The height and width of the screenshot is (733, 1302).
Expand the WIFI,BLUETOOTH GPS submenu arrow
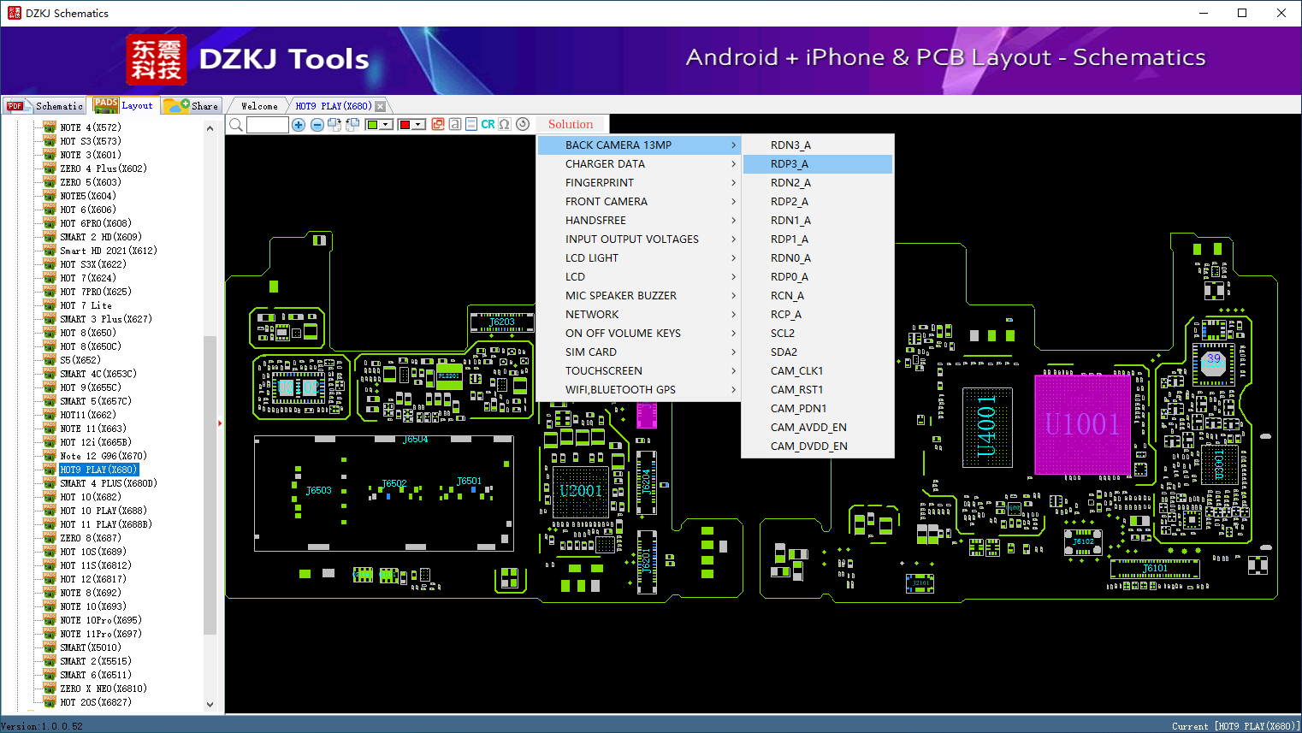(x=733, y=390)
